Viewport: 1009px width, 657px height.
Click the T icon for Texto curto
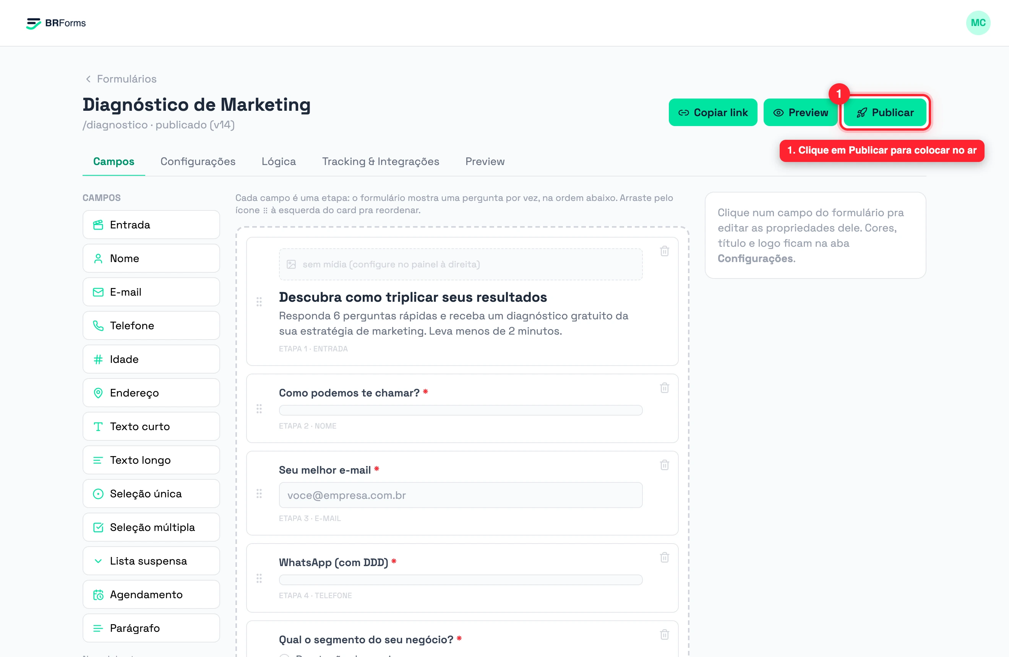coord(98,427)
